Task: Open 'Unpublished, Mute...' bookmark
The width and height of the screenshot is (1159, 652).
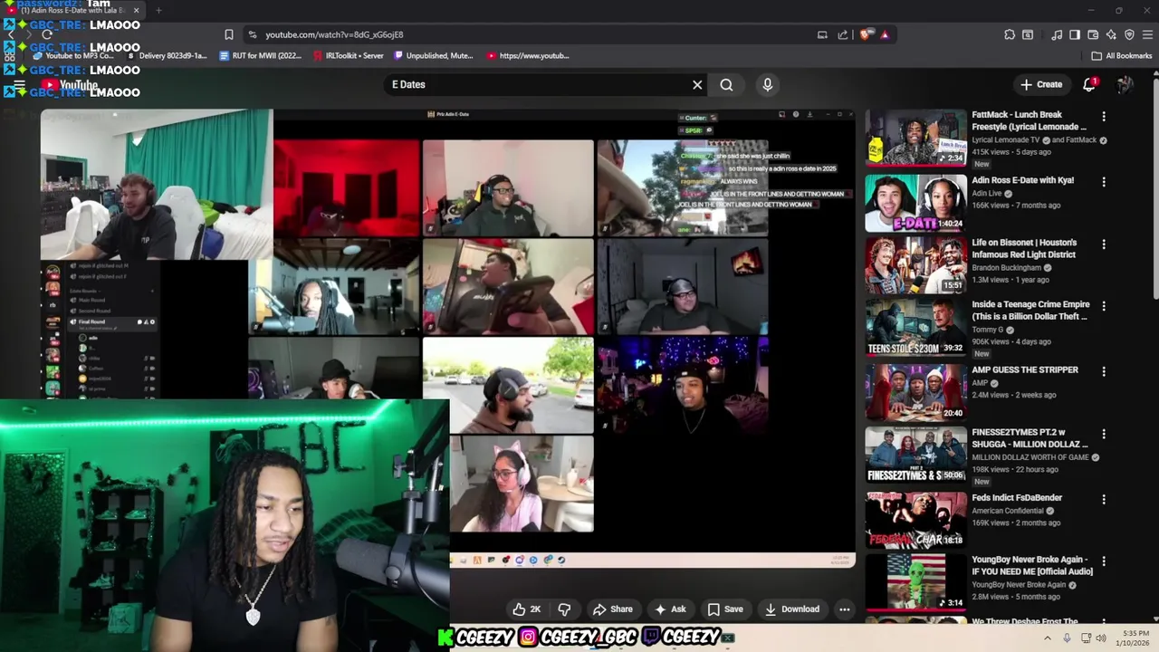Action: pos(434,55)
